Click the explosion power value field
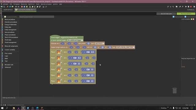196x110 pixels. [x=89, y=43]
